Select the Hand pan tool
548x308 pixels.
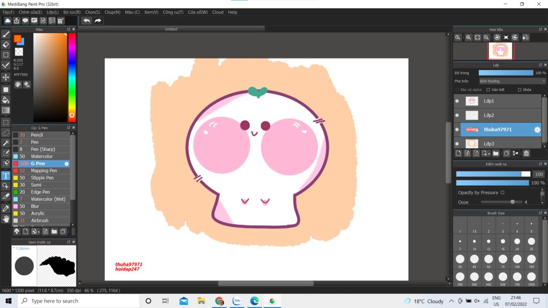coord(6,219)
